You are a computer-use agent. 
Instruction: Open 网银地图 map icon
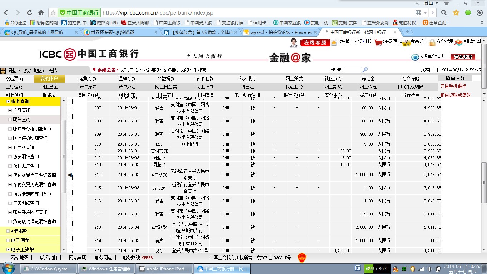click(458, 42)
